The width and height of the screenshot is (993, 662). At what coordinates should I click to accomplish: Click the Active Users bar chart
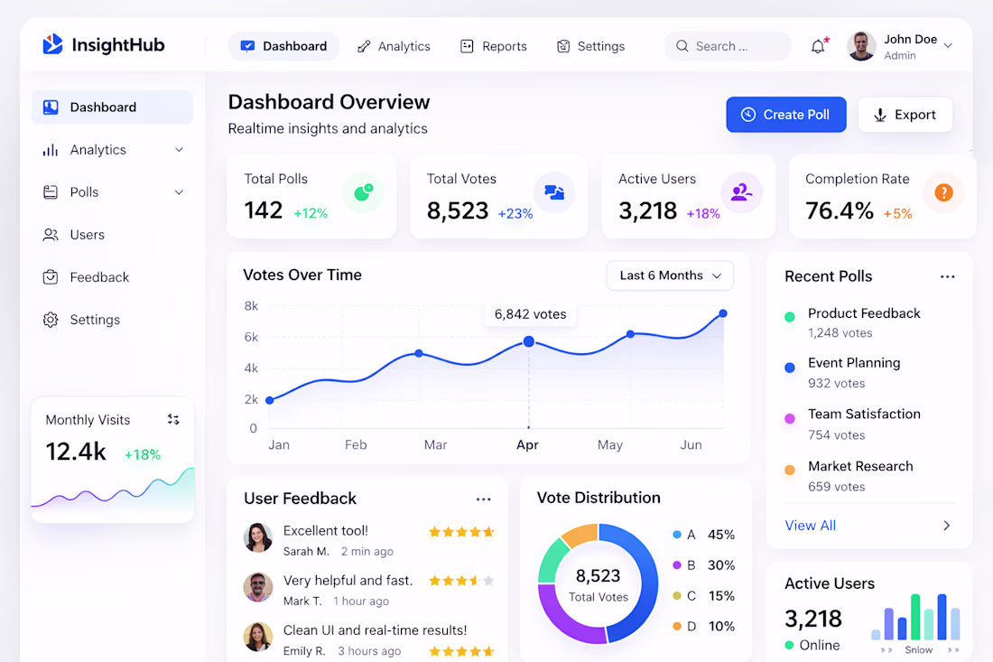[x=915, y=616]
